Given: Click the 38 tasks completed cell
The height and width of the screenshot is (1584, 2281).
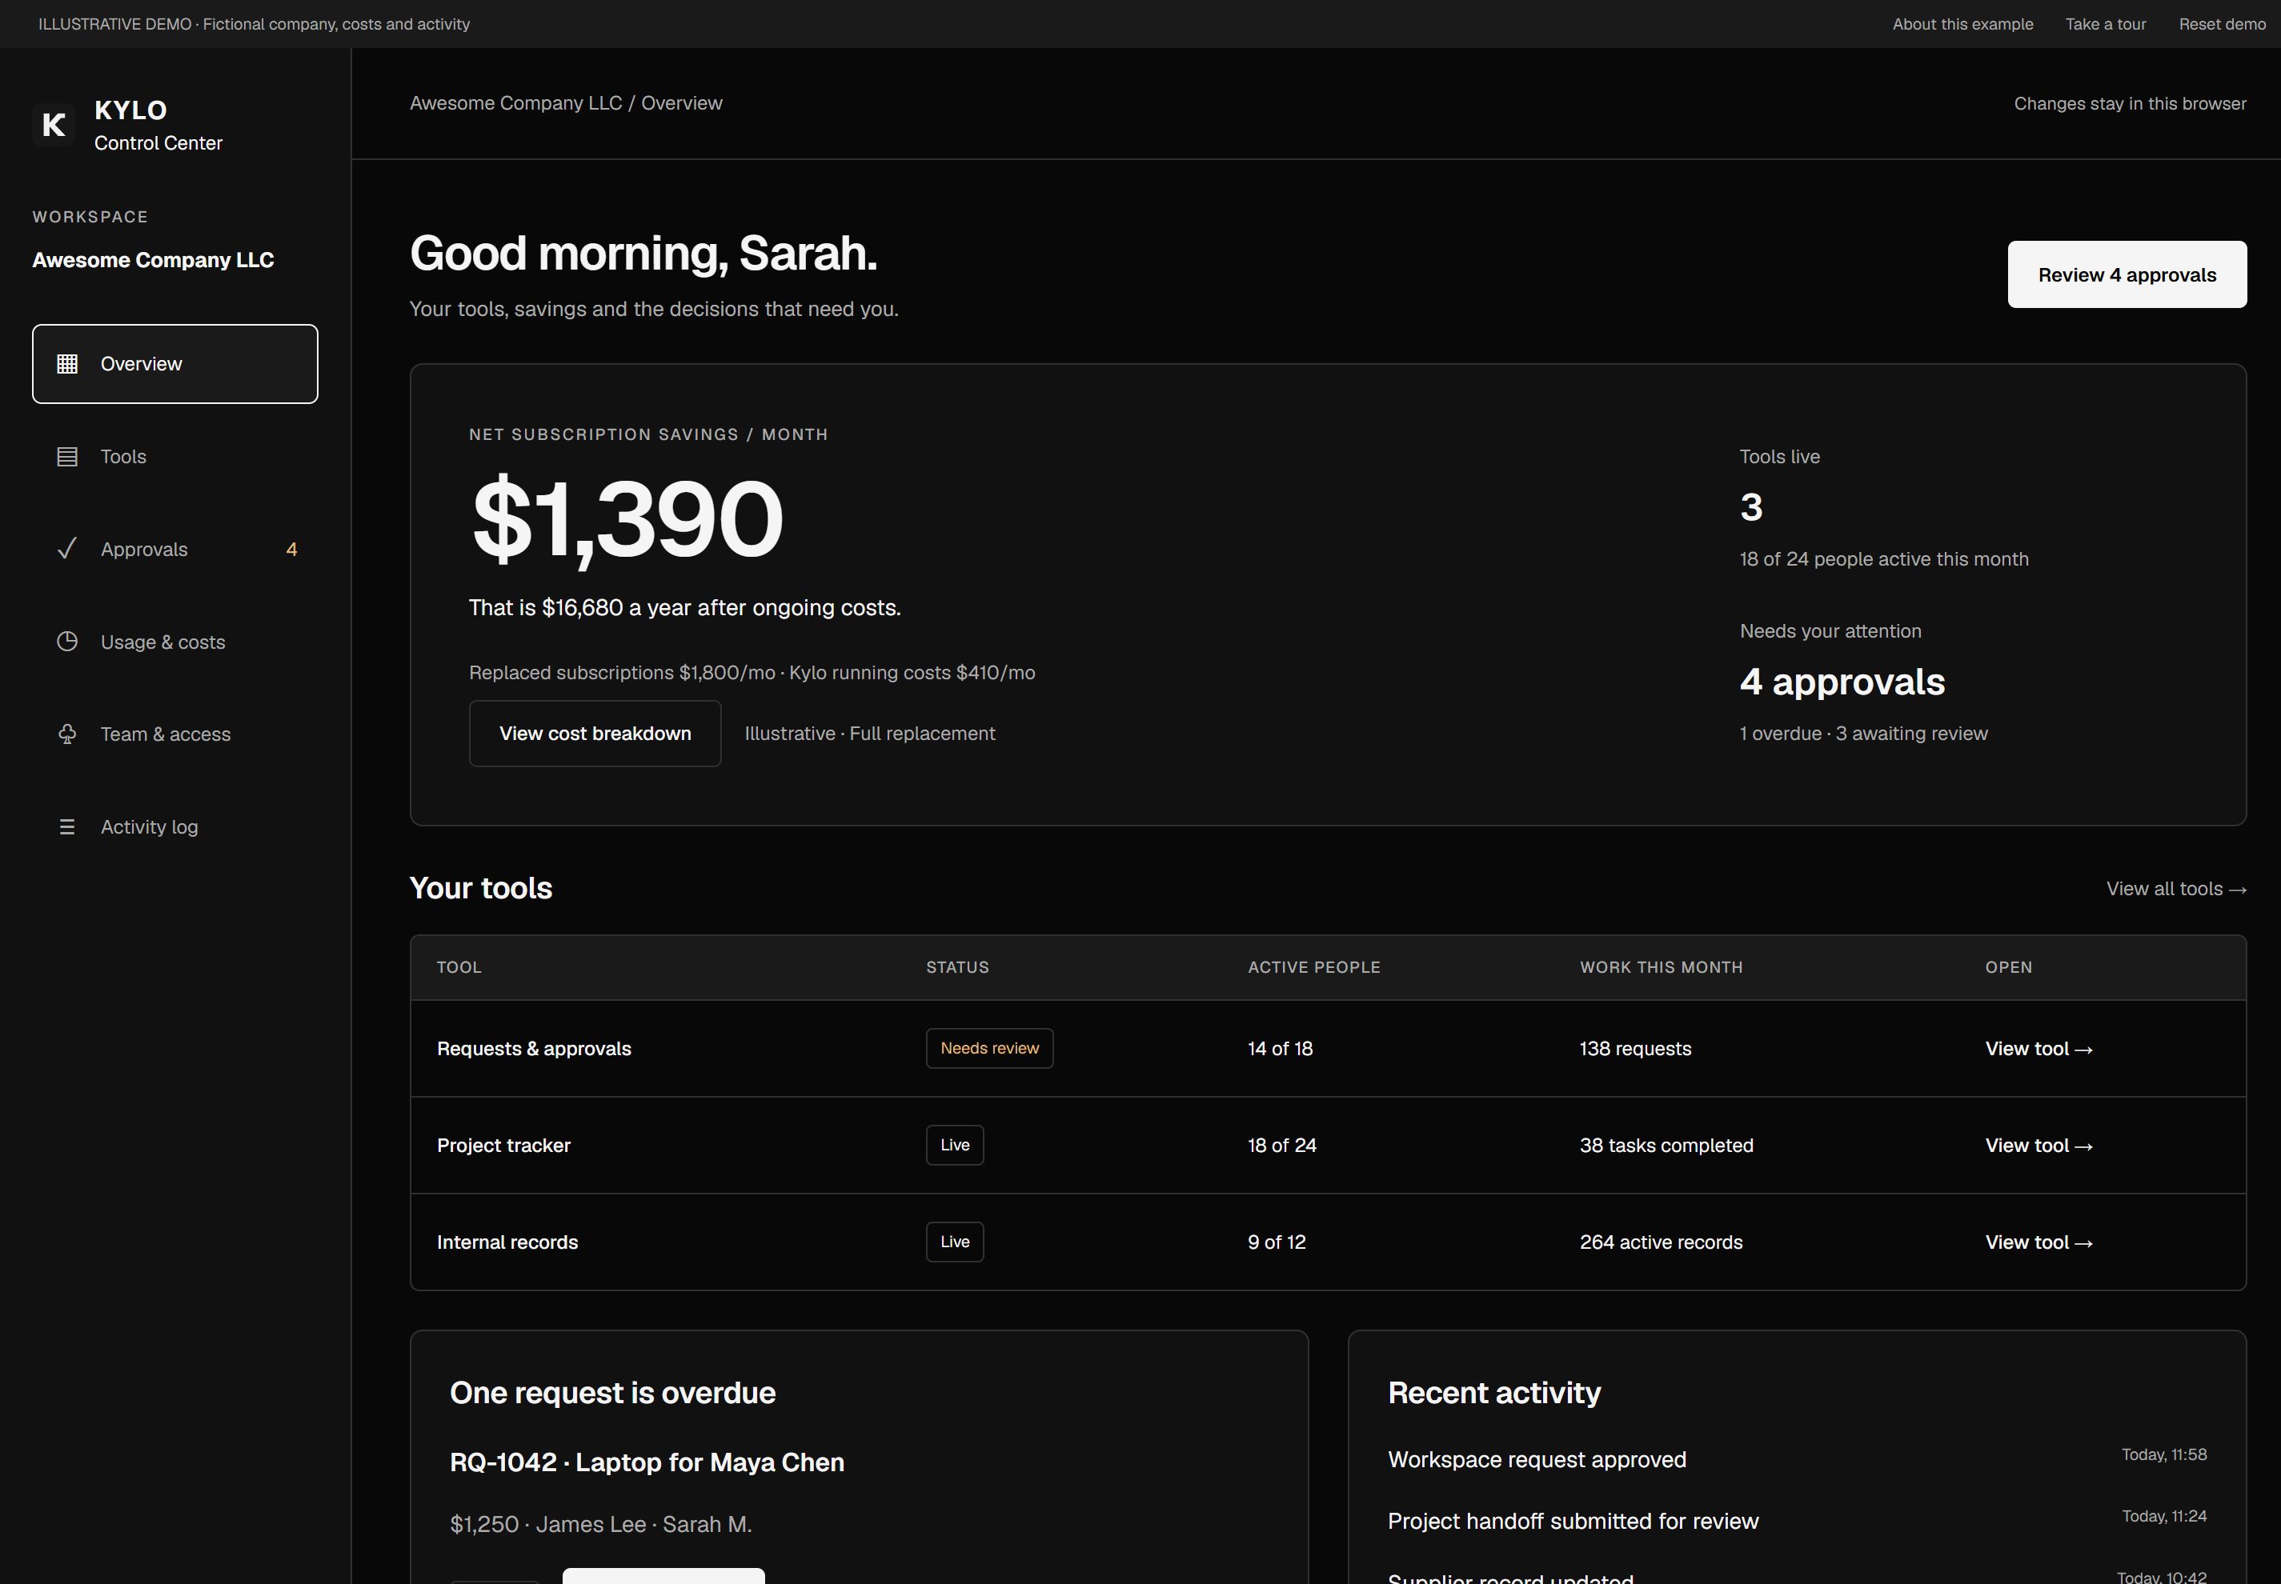Looking at the screenshot, I should point(1666,1146).
